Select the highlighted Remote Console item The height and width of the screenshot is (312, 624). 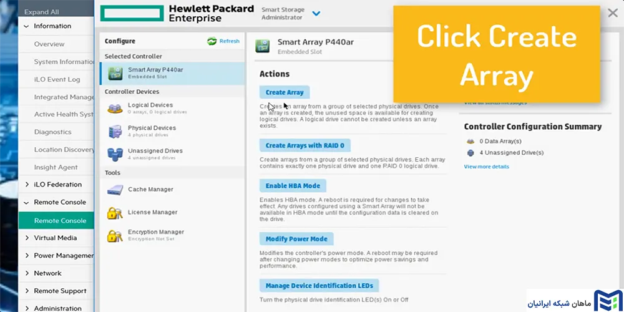coord(56,220)
